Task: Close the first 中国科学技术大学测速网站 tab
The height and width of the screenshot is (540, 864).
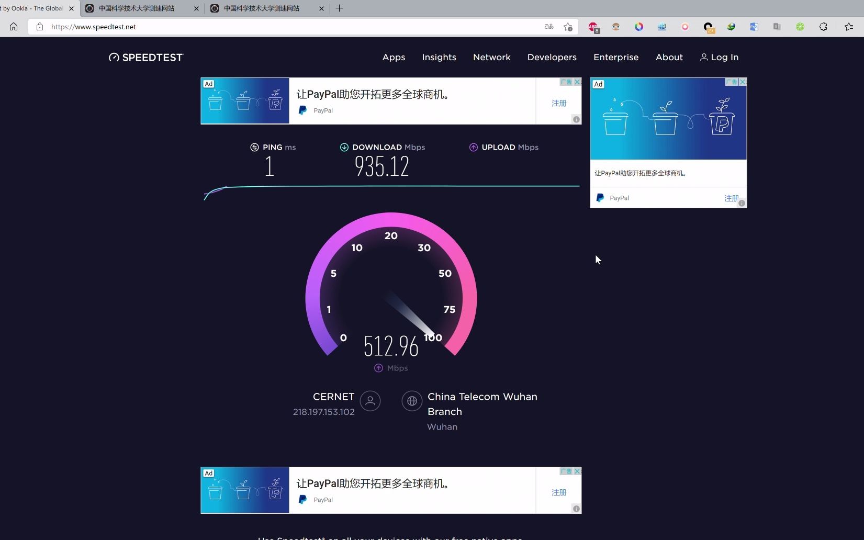Action: [197, 8]
